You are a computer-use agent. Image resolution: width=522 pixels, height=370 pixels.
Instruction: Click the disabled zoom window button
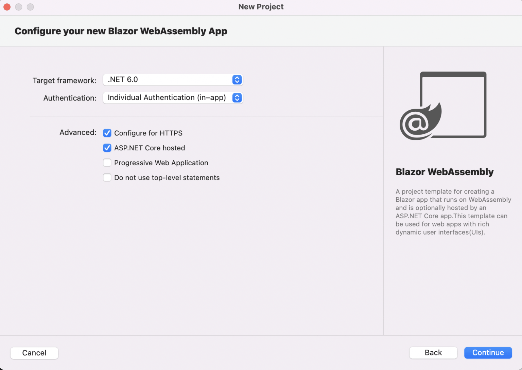click(30, 7)
